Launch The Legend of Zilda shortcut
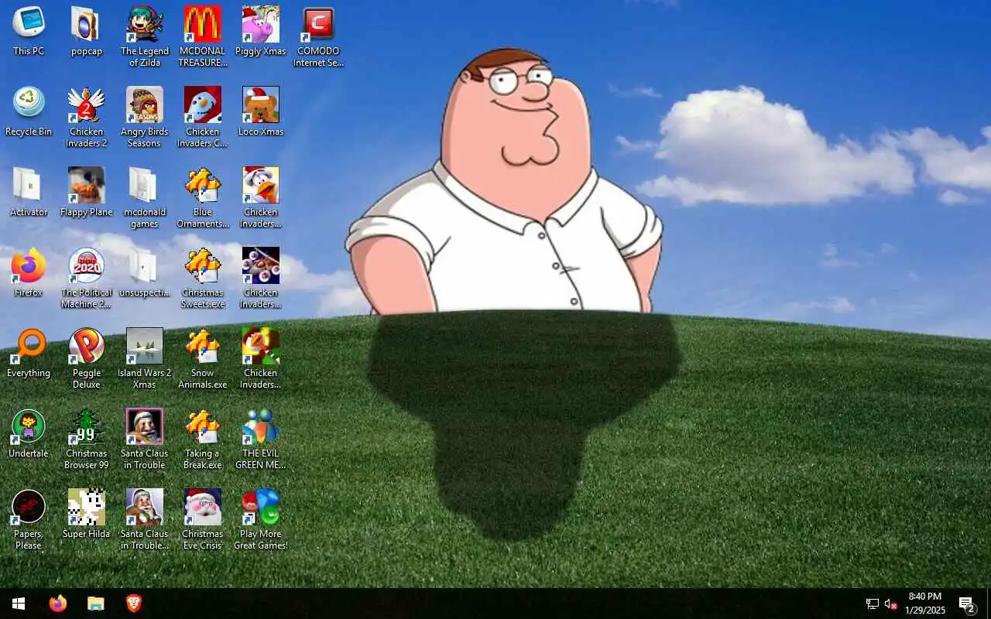The height and width of the screenshot is (619, 991). (145, 36)
